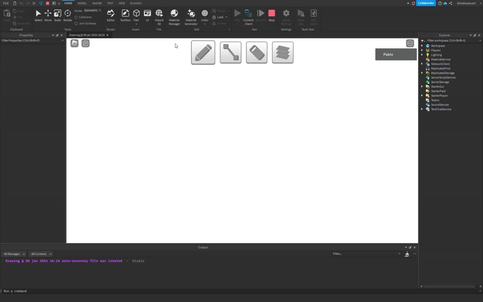Switch to the MODEL ribbon tab

pos(82,3)
